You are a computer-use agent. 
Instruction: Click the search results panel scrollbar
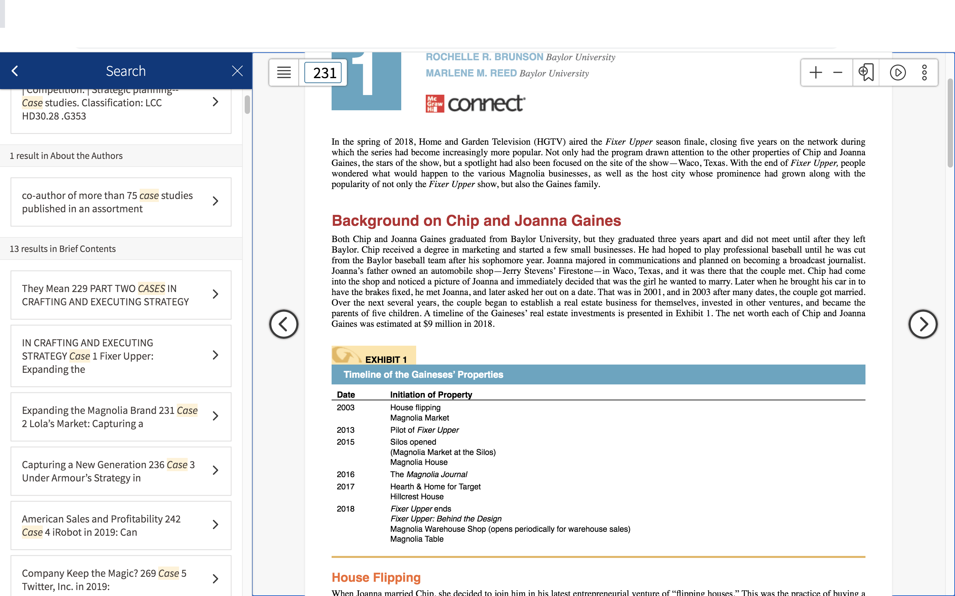click(x=247, y=104)
